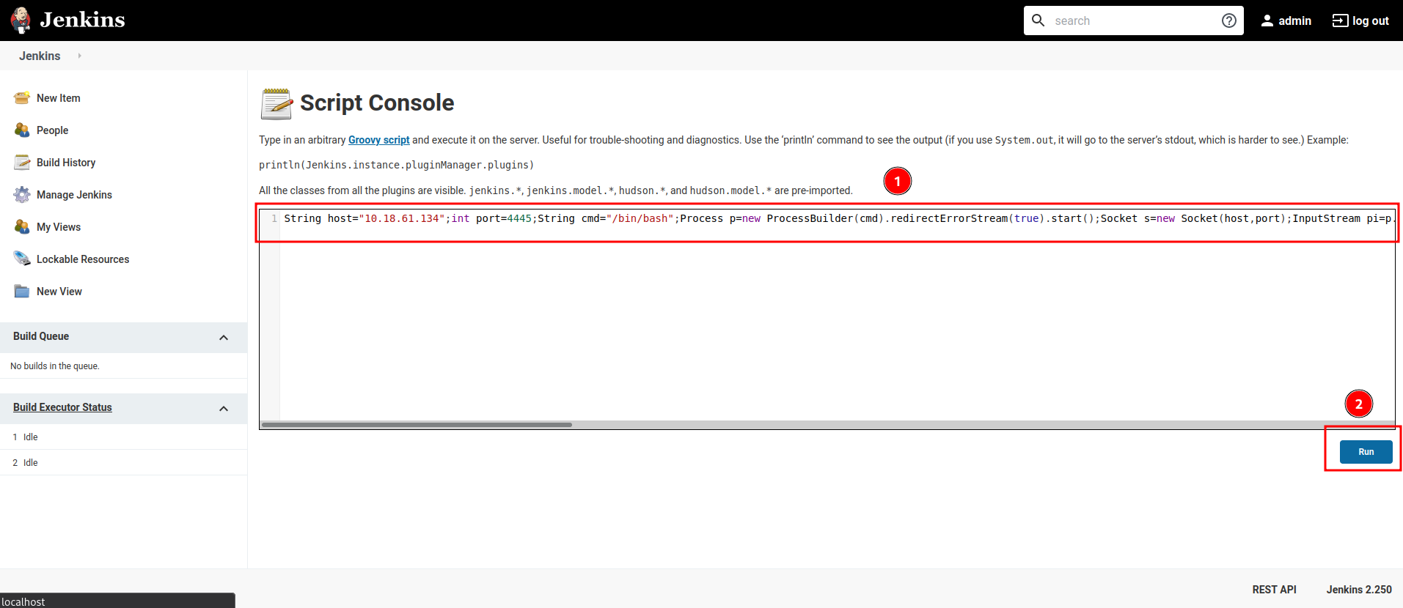1403x608 pixels.
Task: Click the admin username link
Action: pos(1294,21)
